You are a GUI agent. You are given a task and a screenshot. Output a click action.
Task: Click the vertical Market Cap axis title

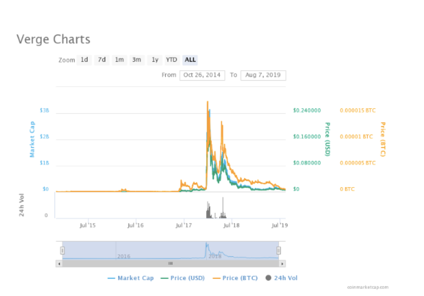[32, 139]
